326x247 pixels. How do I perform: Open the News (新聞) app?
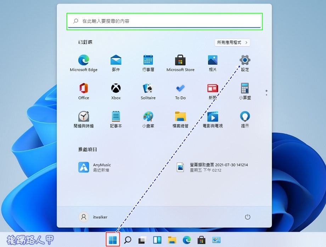click(213, 91)
